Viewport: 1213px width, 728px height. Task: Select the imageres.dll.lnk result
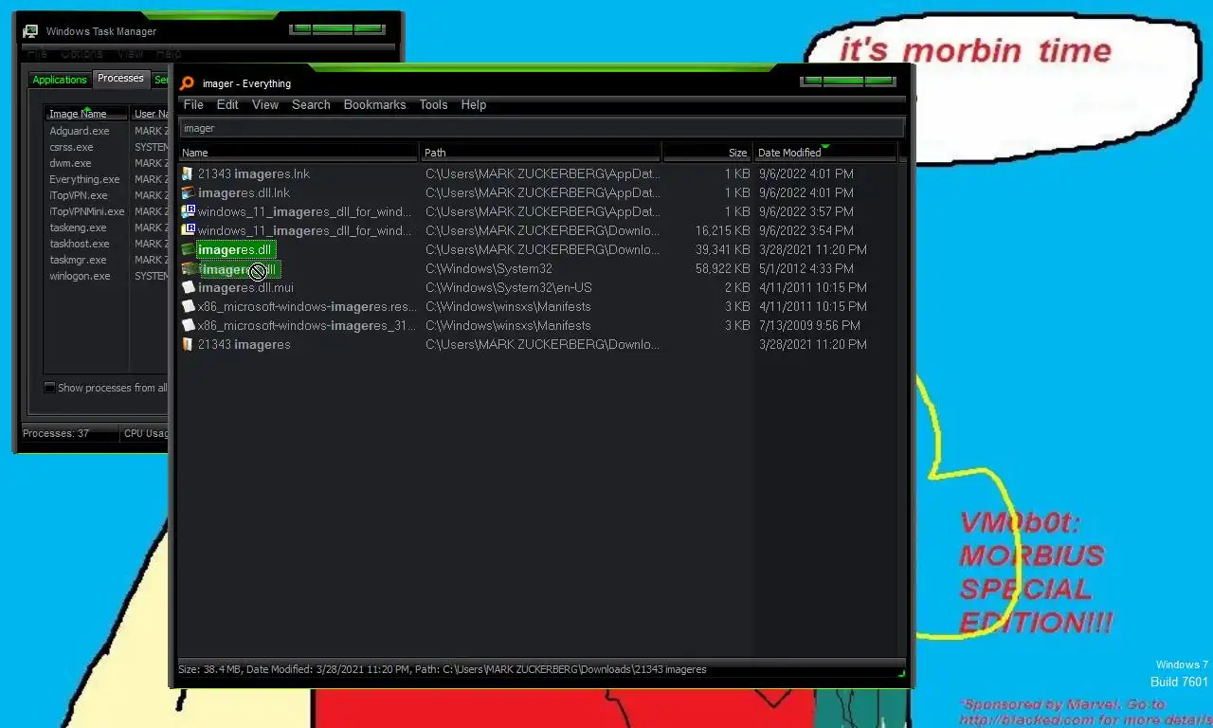[x=244, y=193]
